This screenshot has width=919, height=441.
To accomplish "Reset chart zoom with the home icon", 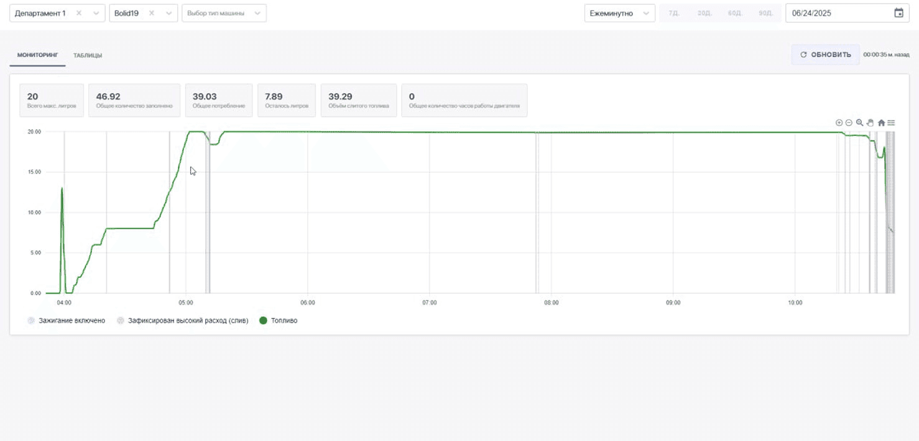I will click(x=881, y=123).
